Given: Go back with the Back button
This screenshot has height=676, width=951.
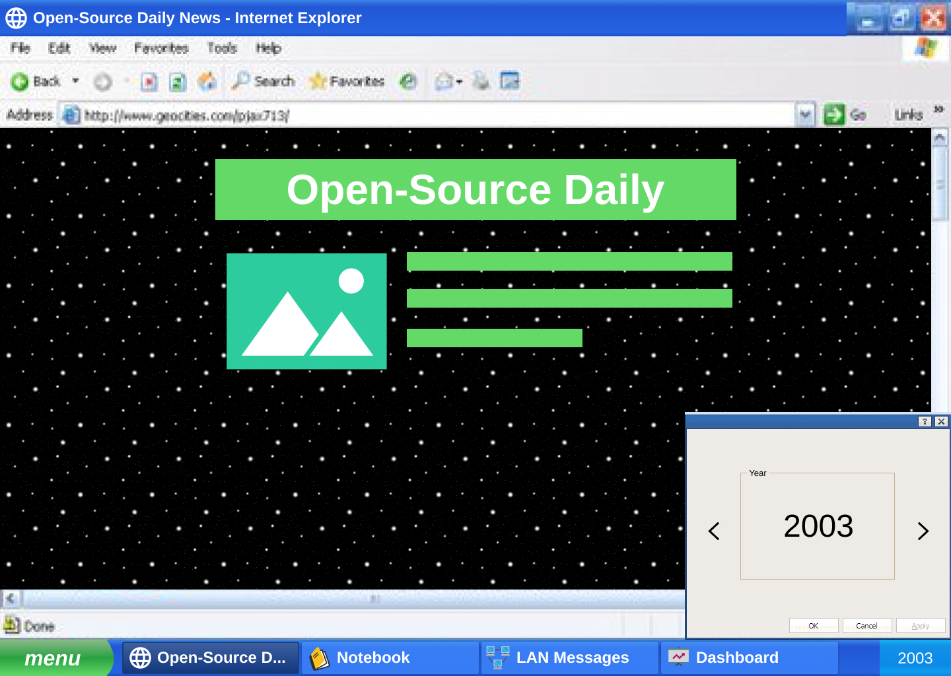Looking at the screenshot, I should coord(36,81).
